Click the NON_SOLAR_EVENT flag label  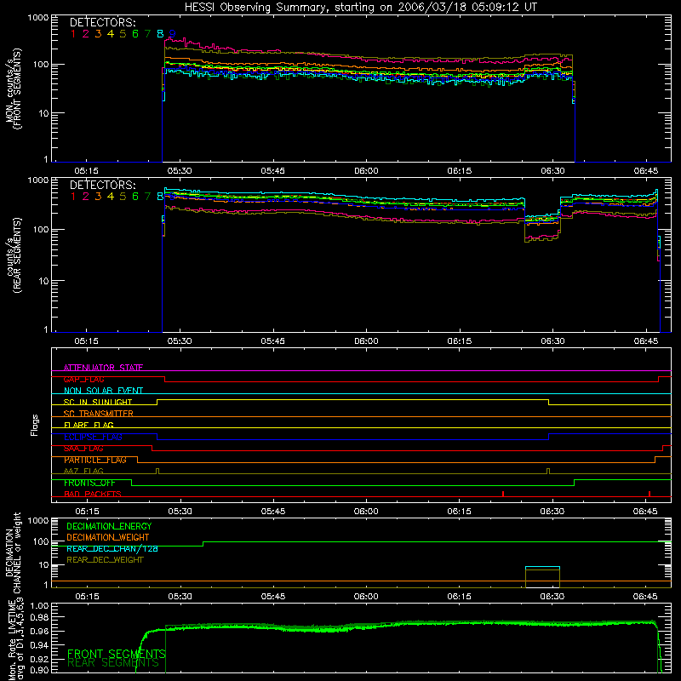pos(103,391)
